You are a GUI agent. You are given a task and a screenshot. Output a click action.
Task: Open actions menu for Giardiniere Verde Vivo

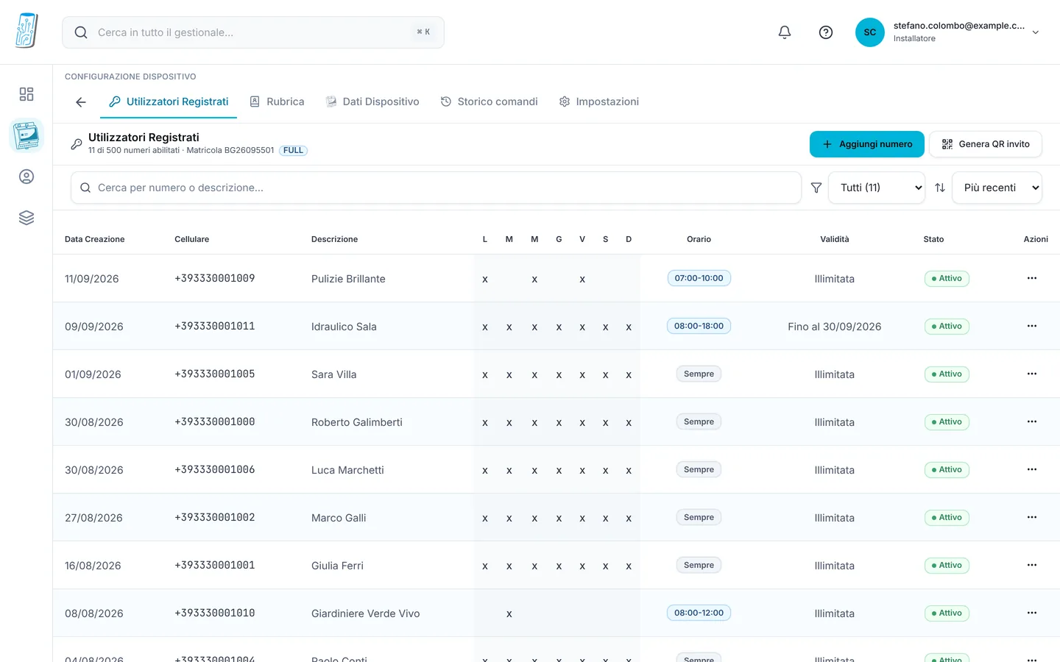tap(1032, 613)
